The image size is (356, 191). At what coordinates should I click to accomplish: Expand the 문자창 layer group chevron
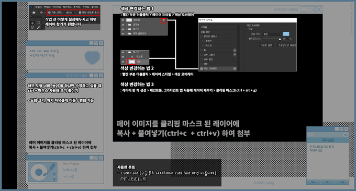[x=127, y=25]
